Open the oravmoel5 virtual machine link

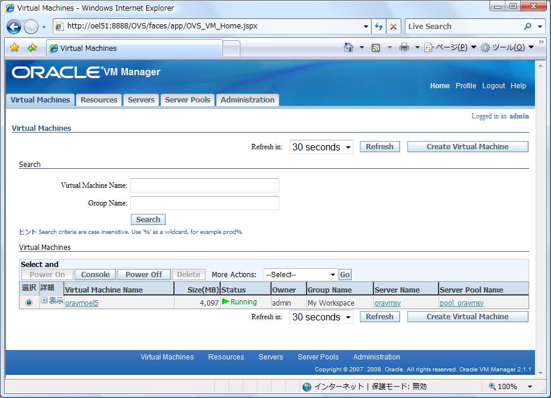[82, 303]
